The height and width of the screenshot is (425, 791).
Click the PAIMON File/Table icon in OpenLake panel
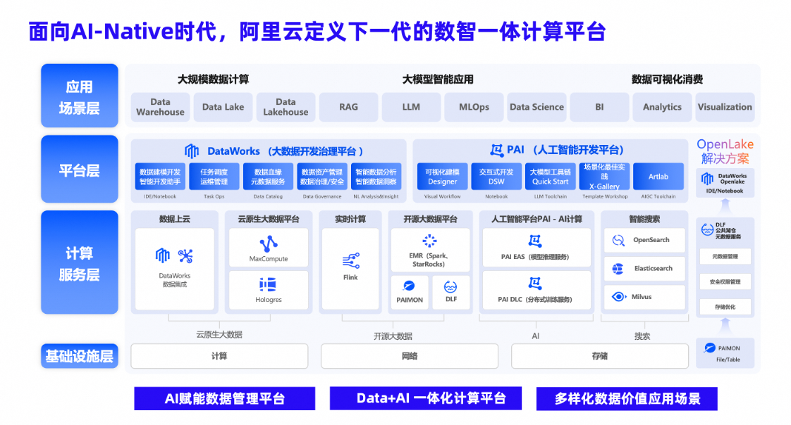click(x=710, y=348)
